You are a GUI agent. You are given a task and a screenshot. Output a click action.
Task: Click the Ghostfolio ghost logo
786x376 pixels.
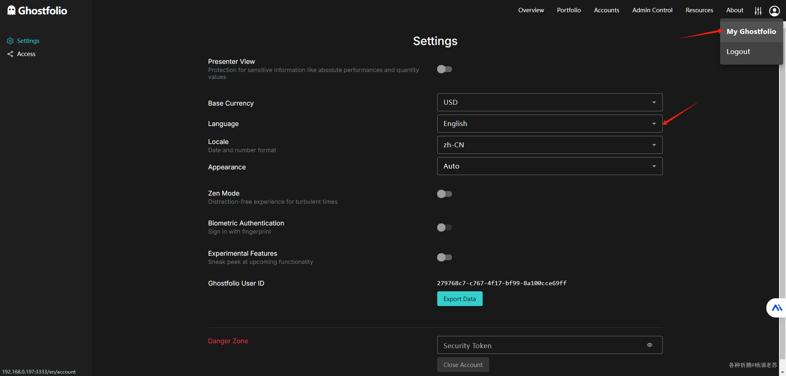tap(11, 11)
